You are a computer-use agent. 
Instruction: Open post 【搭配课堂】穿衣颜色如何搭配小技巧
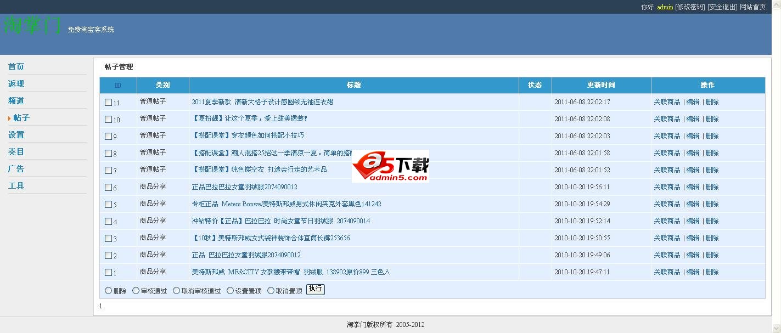[x=248, y=136]
